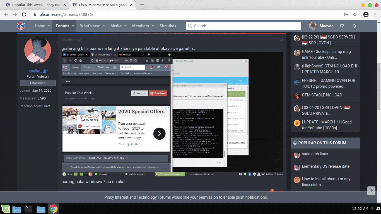This screenshot has width=381, height=214.
Task: Open a new browser tab
Action: pyautogui.click(x=142, y=5)
